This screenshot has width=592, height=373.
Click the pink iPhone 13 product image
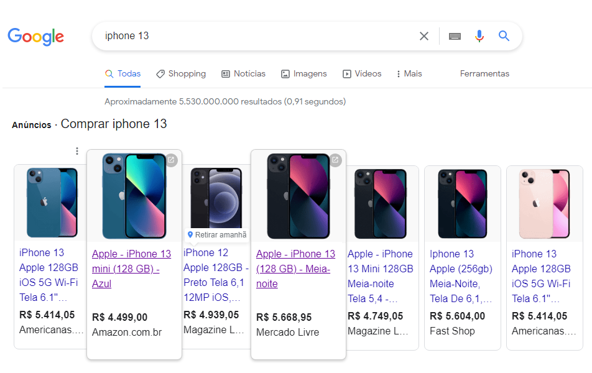tap(544, 203)
